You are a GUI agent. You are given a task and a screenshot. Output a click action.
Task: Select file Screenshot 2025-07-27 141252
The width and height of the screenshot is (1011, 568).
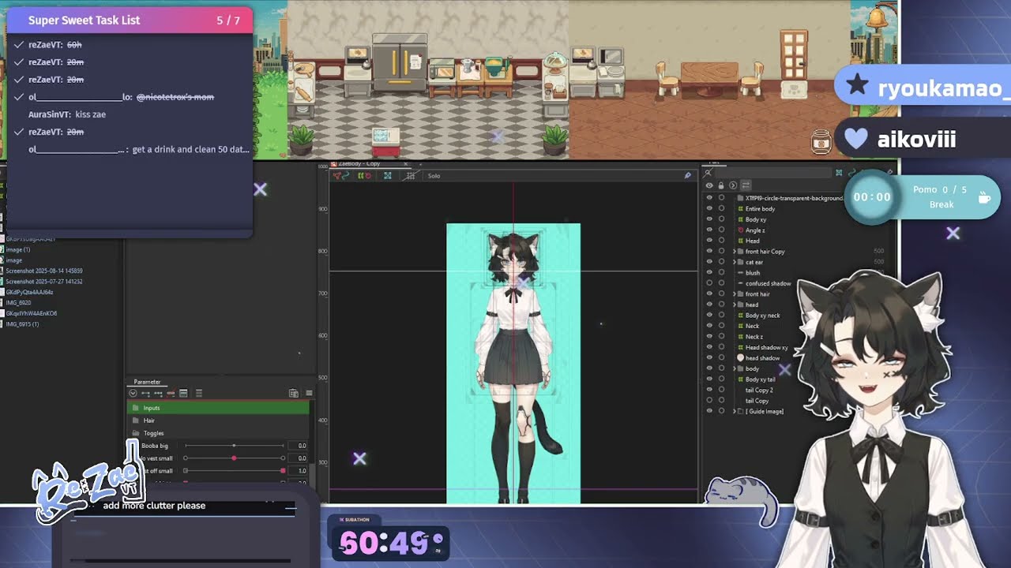(44, 281)
